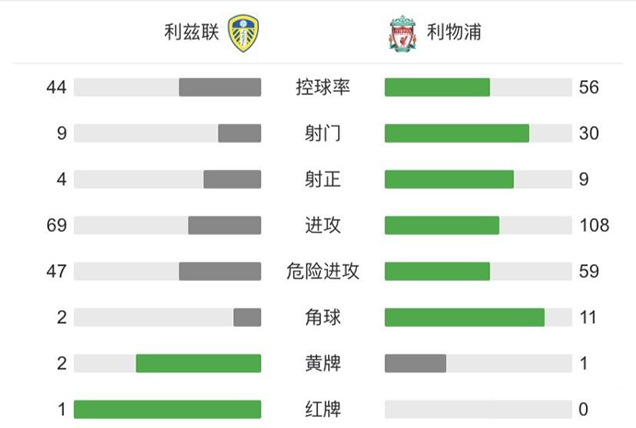Click the 射正 stat label
Viewport: 636px width, 428px height.
tap(323, 179)
